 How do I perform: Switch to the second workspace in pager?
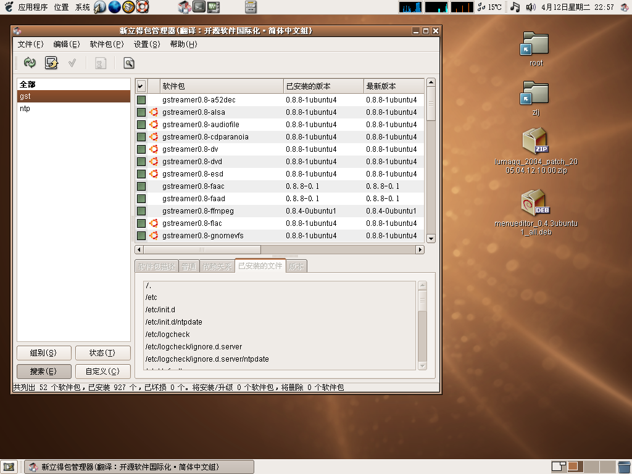pos(575,467)
